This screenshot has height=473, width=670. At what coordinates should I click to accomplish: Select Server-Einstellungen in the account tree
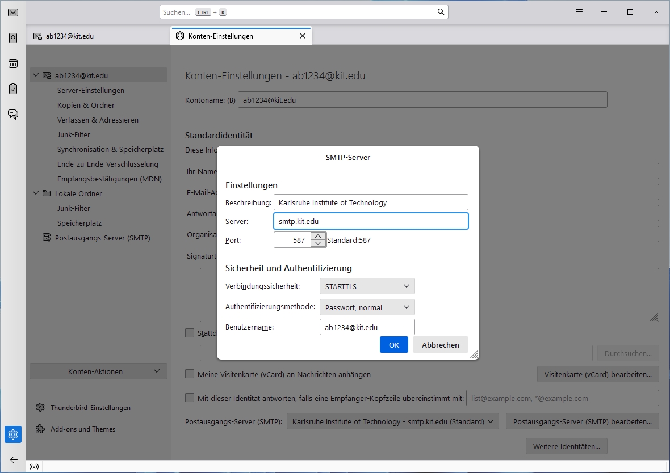(x=90, y=90)
